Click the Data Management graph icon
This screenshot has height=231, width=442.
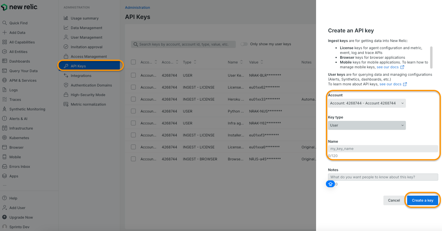click(66, 28)
